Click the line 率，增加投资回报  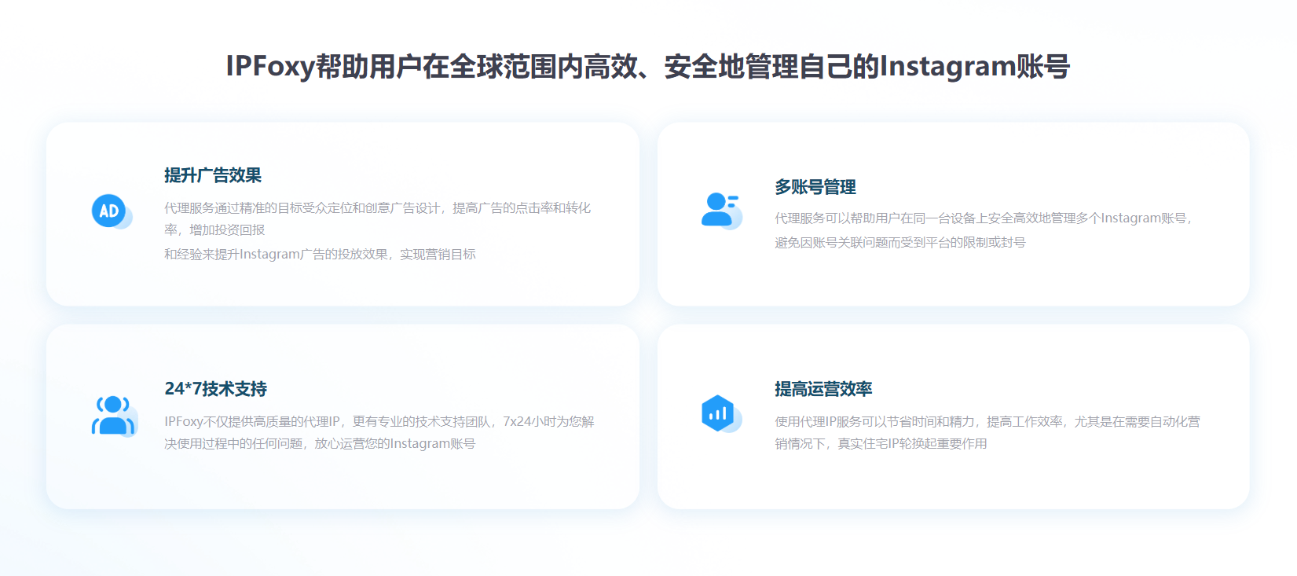pyautogui.click(x=214, y=229)
